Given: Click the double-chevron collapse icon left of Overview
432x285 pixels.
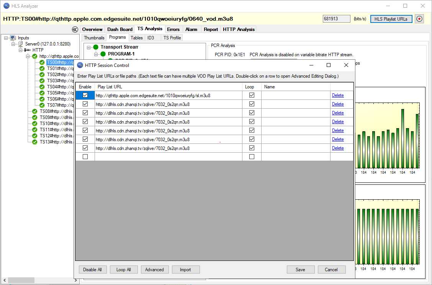Looking at the screenshot, I should (x=75, y=29).
